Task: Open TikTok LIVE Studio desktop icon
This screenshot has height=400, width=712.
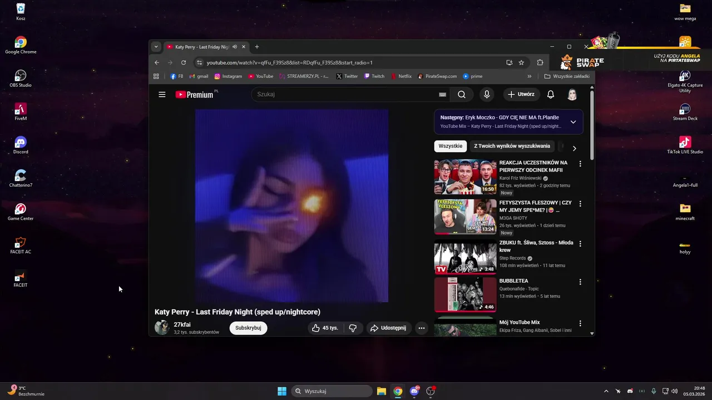Action: pos(685,145)
